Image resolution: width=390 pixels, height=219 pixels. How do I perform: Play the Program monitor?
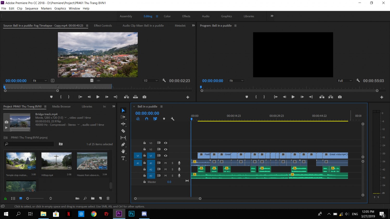[x=293, y=97]
